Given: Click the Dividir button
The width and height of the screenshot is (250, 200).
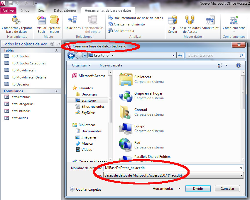Looking at the screenshot, I should pos(198,189).
